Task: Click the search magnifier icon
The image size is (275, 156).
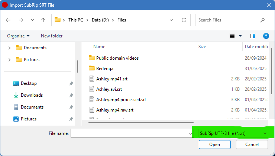Action: [263, 20]
